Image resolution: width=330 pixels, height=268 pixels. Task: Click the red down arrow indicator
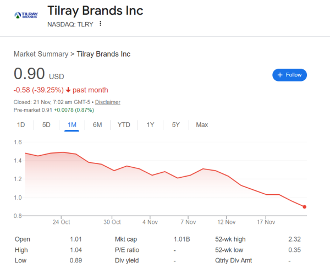click(x=68, y=90)
